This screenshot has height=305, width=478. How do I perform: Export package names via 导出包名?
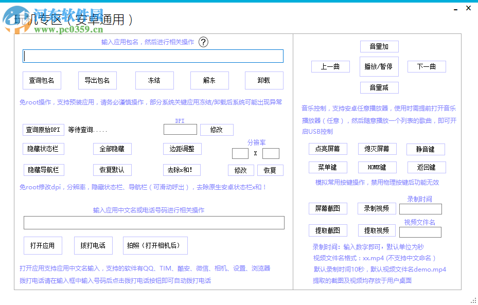pyautogui.click(x=98, y=80)
